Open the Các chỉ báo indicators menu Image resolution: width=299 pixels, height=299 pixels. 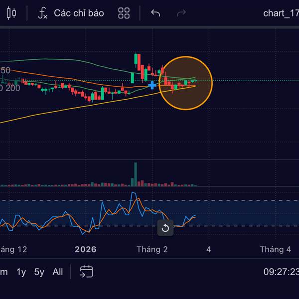click(79, 13)
